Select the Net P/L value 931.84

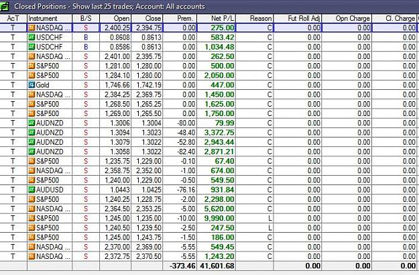coord(223,190)
